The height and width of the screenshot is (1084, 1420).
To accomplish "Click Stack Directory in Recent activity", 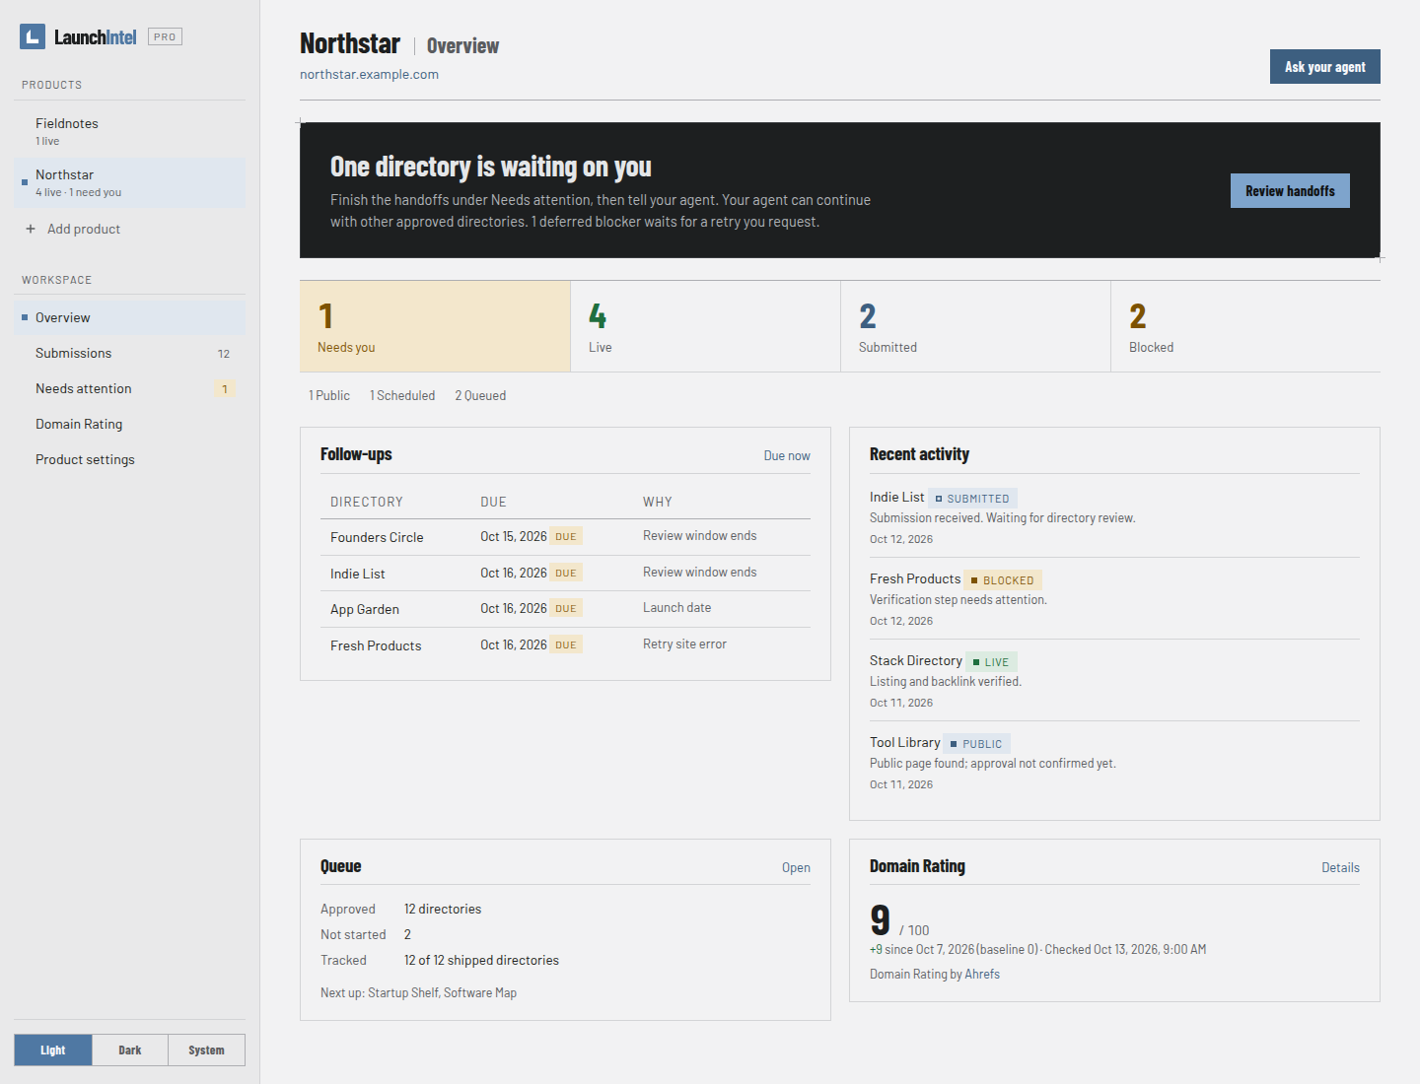I will coord(916,660).
